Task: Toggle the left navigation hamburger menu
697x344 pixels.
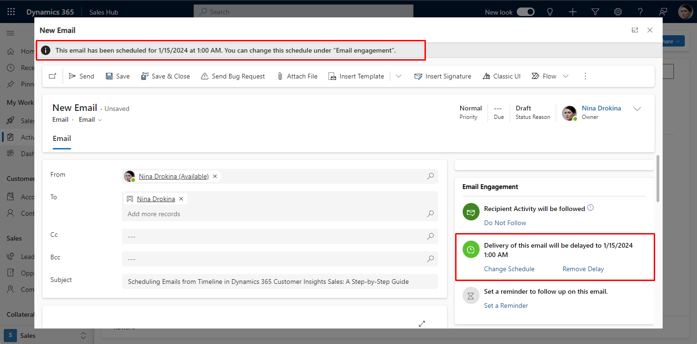Action: click(x=10, y=33)
